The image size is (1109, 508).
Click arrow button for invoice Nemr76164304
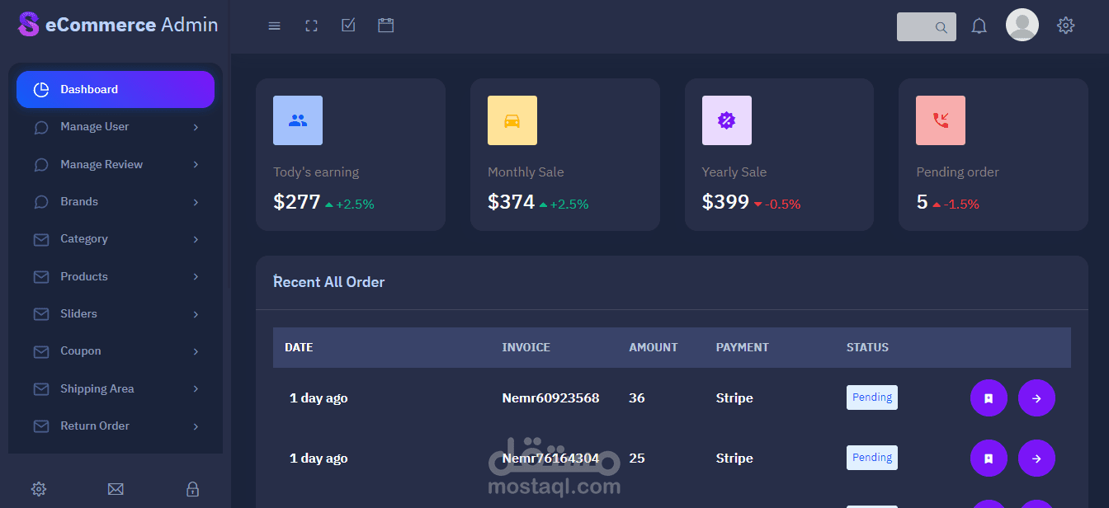tap(1036, 459)
